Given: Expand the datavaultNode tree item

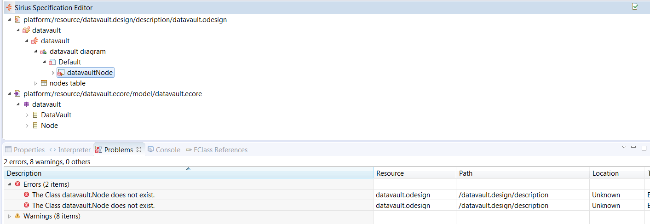Looking at the screenshot, I should click(x=53, y=73).
